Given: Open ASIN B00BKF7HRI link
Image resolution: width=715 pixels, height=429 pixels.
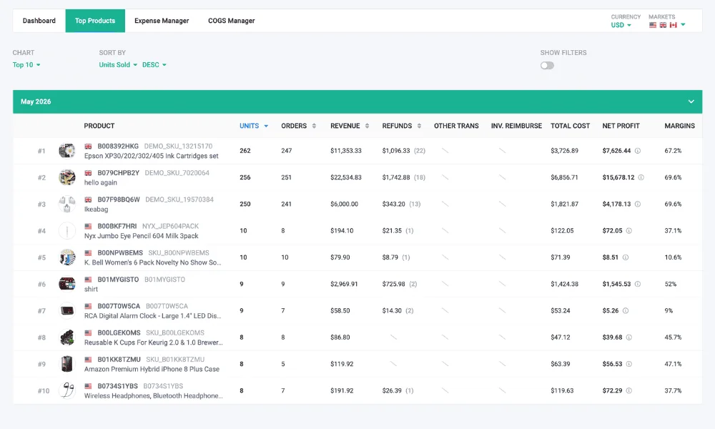Looking at the screenshot, I should [x=117, y=226].
